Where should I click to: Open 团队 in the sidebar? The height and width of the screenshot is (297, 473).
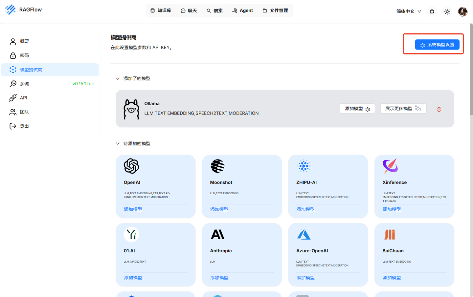coord(50,112)
